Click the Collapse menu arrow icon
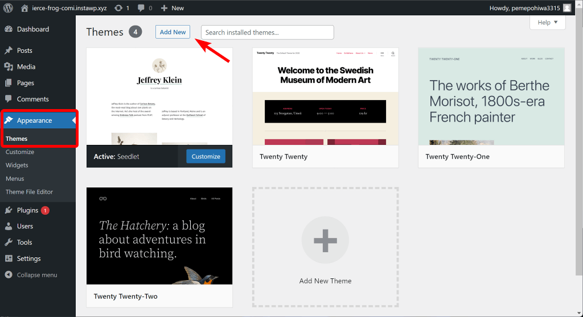 point(9,275)
